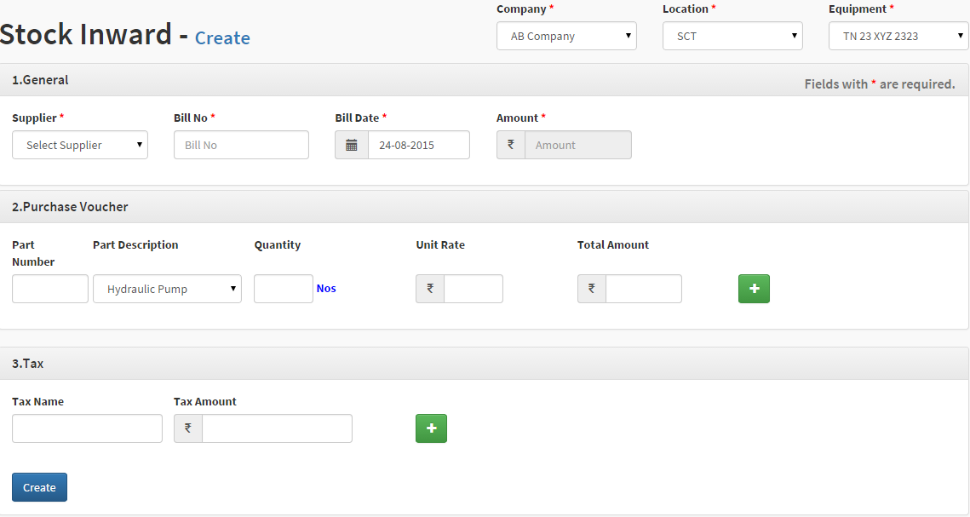Click the Tax Amount input field
Viewport: 970px width, 517px height.
point(277,428)
